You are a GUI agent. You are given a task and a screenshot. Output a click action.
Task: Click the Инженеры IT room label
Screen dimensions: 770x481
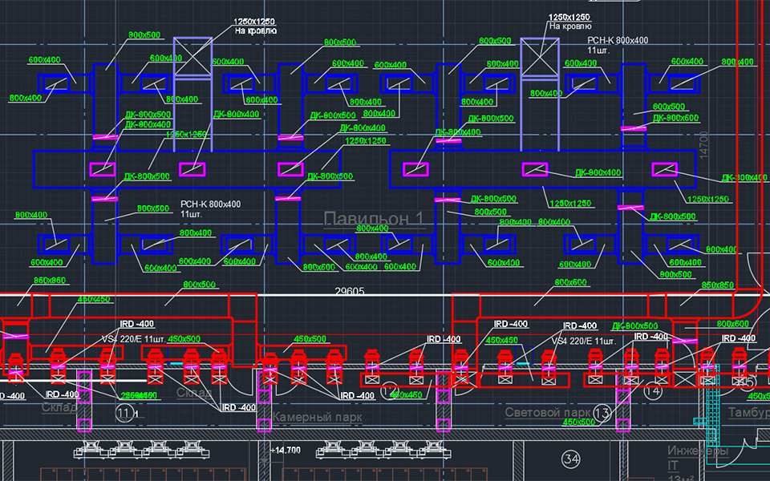pyautogui.click(x=696, y=459)
